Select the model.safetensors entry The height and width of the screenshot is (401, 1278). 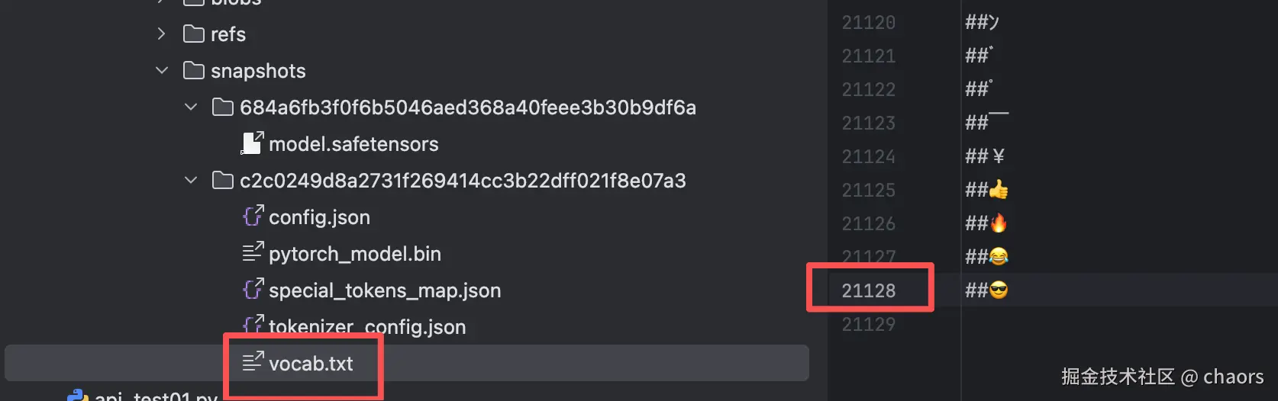pyautogui.click(x=353, y=144)
